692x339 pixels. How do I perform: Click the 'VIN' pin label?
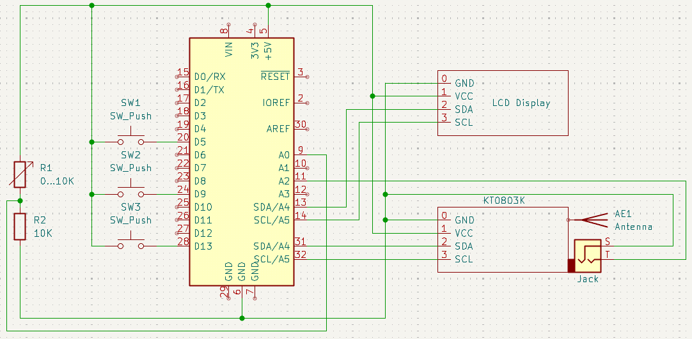point(228,49)
